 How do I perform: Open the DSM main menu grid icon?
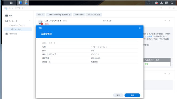11,3
